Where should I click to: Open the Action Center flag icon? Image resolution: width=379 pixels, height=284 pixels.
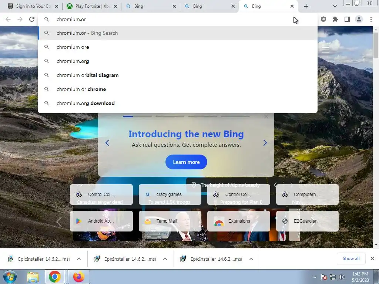pyautogui.click(x=323, y=277)
